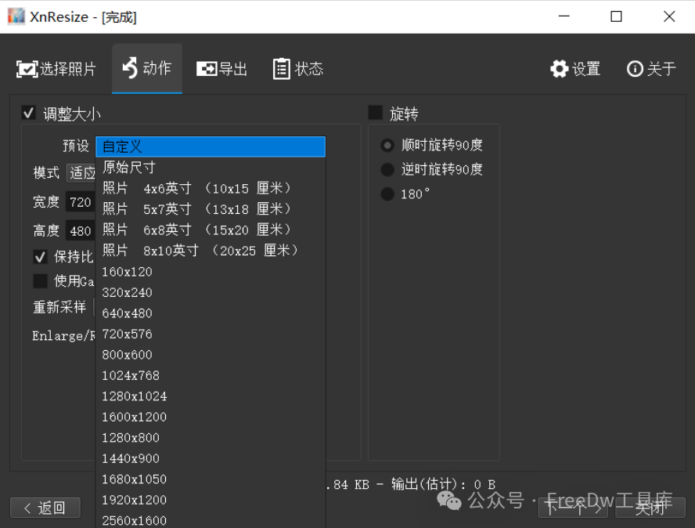Switch to the 选择照片 tab
This screenshot has height=528, width=695.
56,69
